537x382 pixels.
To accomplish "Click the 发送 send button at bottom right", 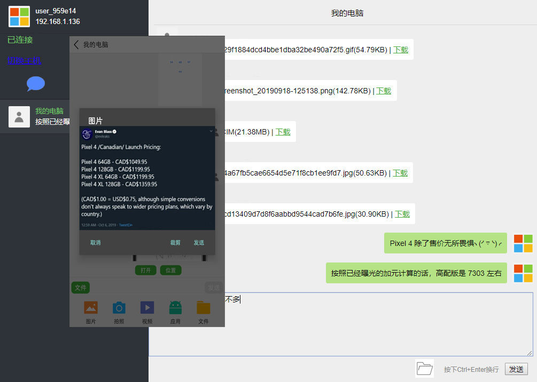I will coord(516,369).
